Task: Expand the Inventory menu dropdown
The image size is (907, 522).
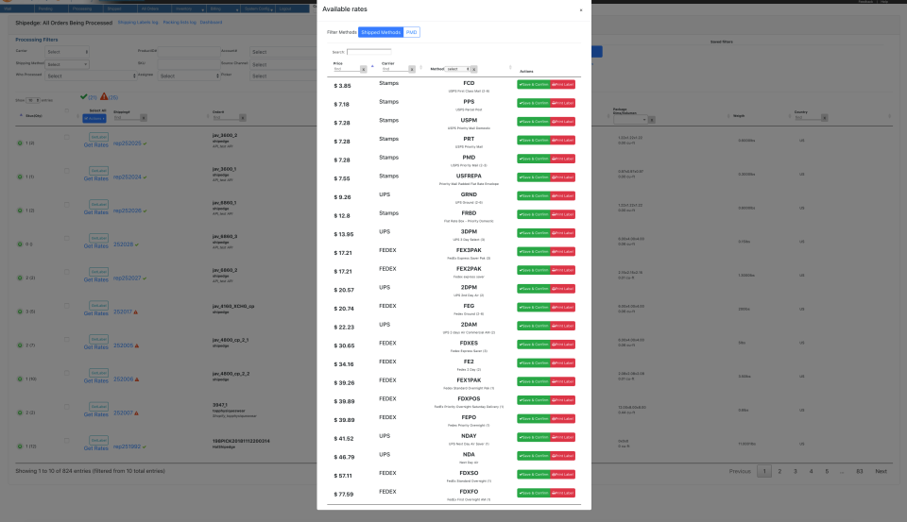Action: 189,8
